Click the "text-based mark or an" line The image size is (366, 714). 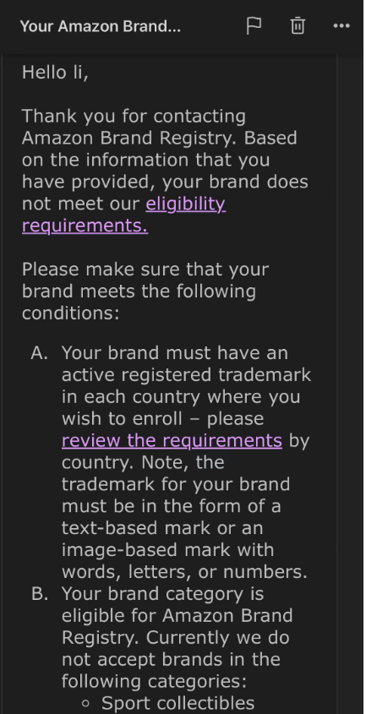coord(162,528)
